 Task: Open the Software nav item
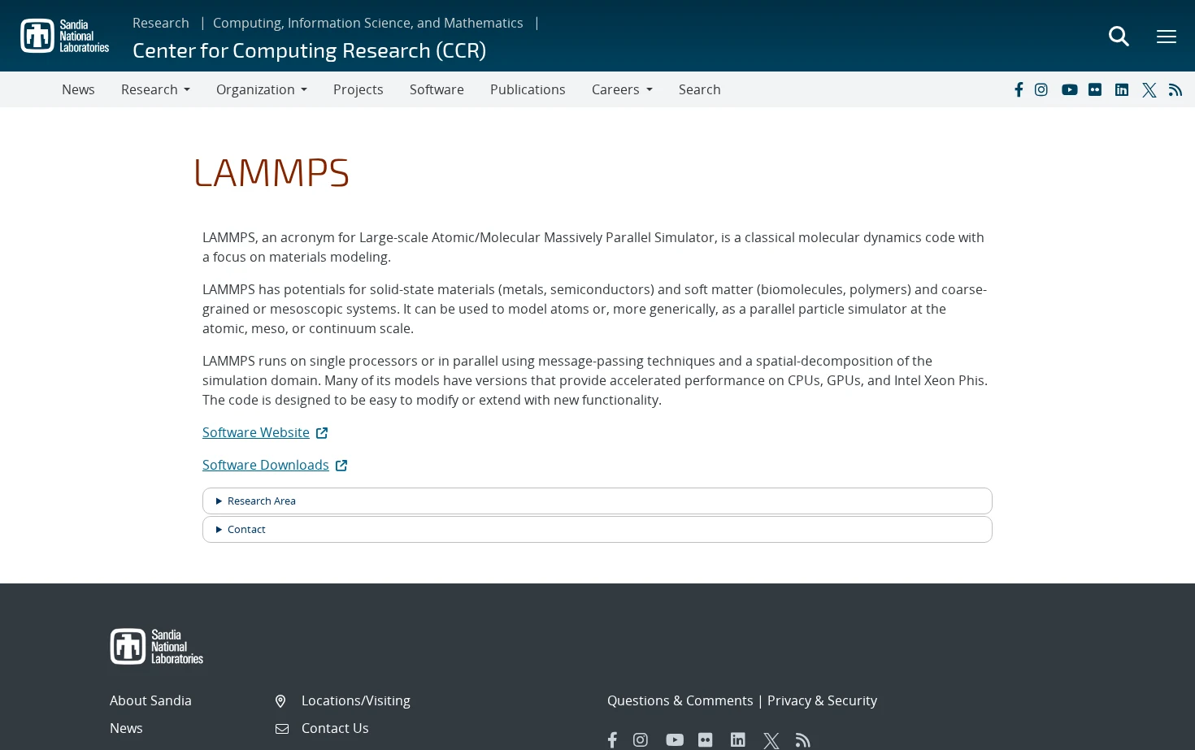437,89
